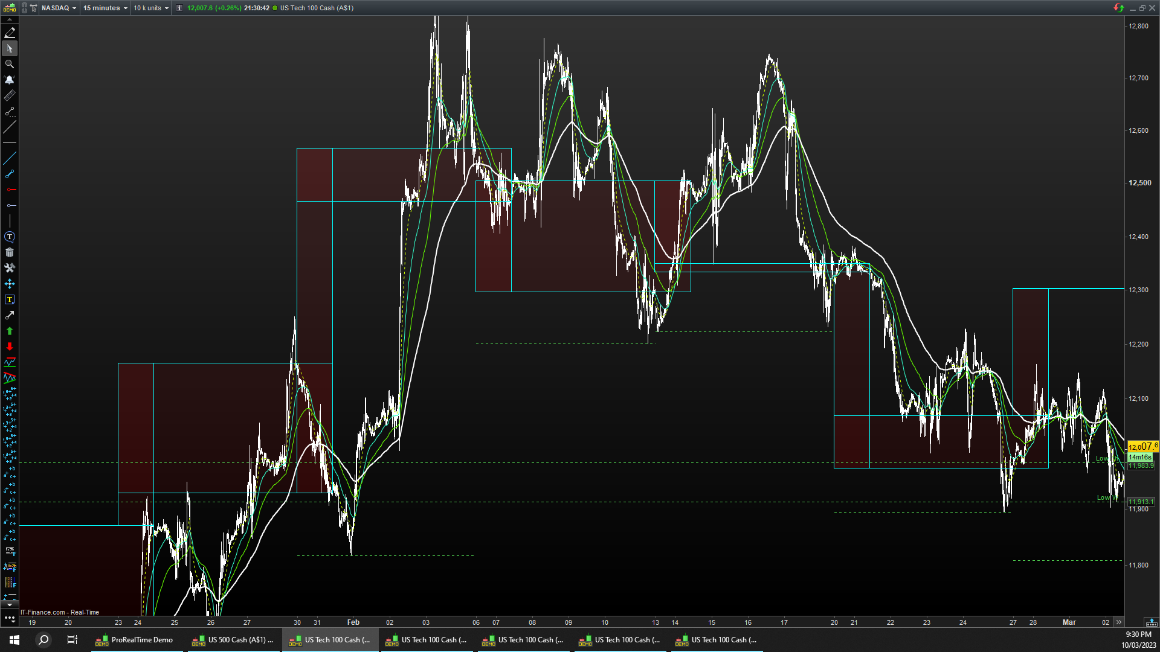Select the red down arrow tool

click(x=10, y=347)
